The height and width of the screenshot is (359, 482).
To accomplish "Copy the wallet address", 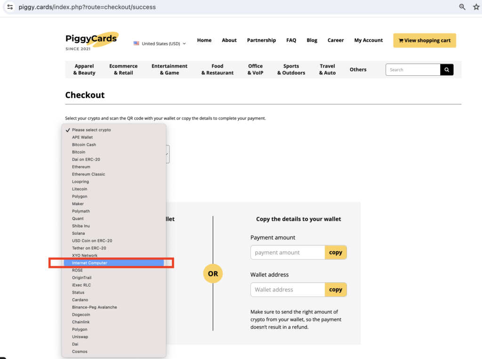I will click(336, 289).
